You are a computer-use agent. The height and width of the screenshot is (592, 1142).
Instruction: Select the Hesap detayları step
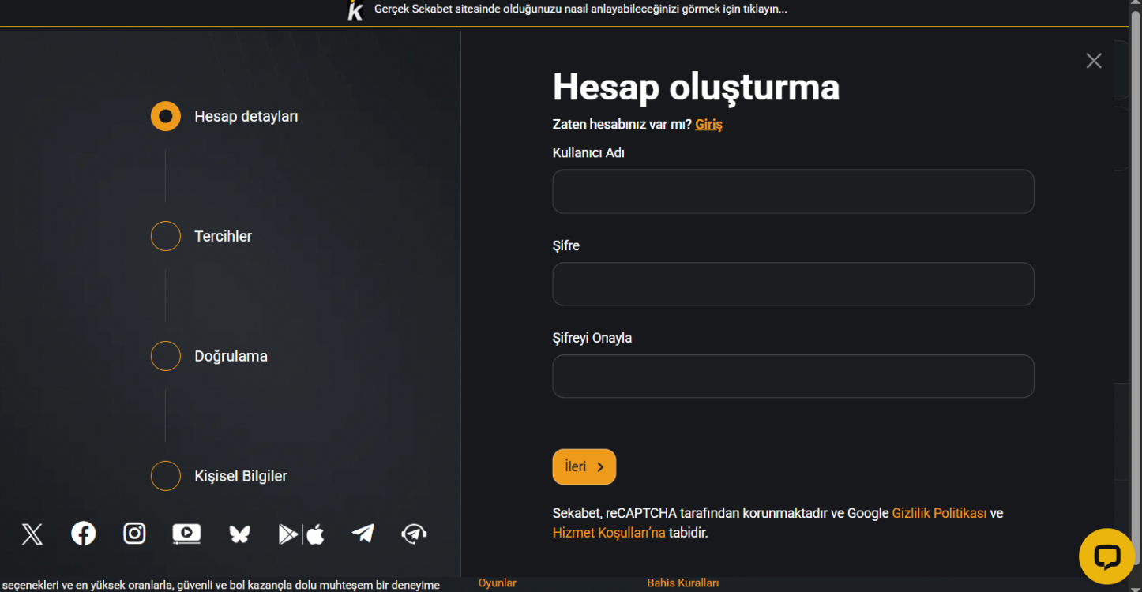pos(224,116)
